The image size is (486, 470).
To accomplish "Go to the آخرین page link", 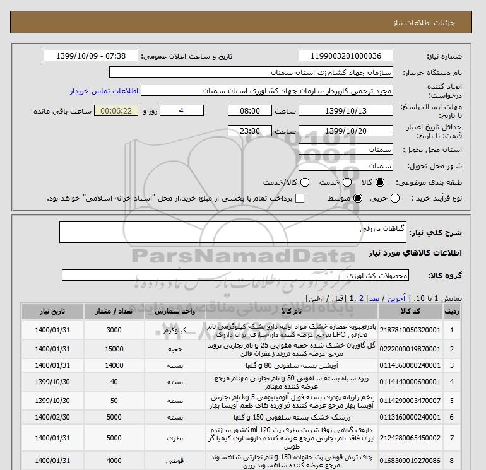I will click(396, 298).
